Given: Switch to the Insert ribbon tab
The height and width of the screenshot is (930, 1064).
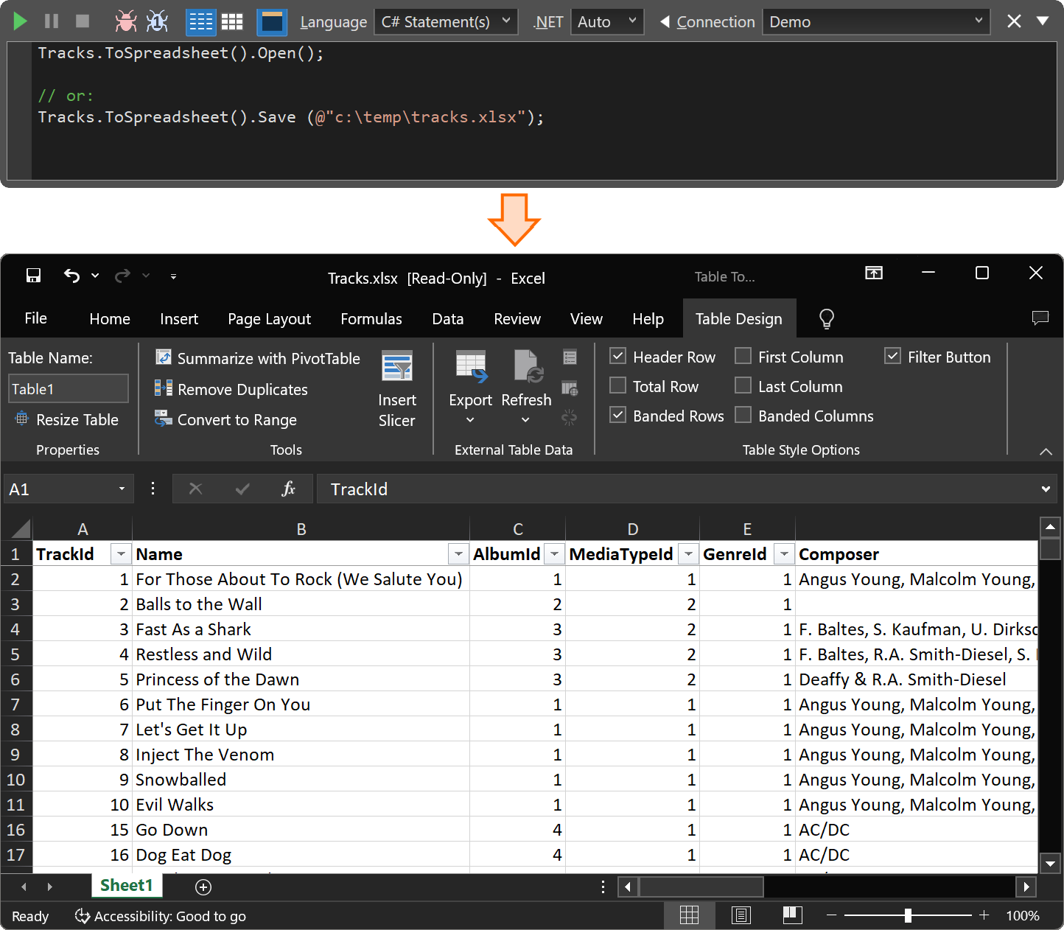Looking at the screenshot, I should [x=179, y=319].
